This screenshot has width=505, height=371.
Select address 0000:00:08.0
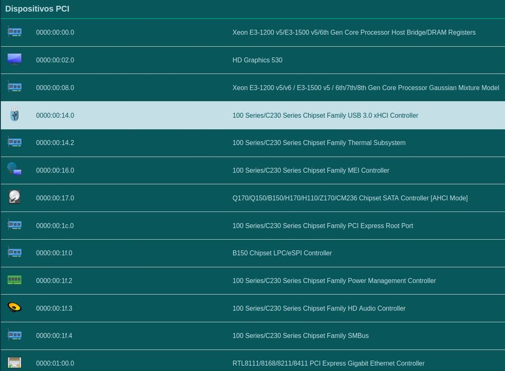55,88
